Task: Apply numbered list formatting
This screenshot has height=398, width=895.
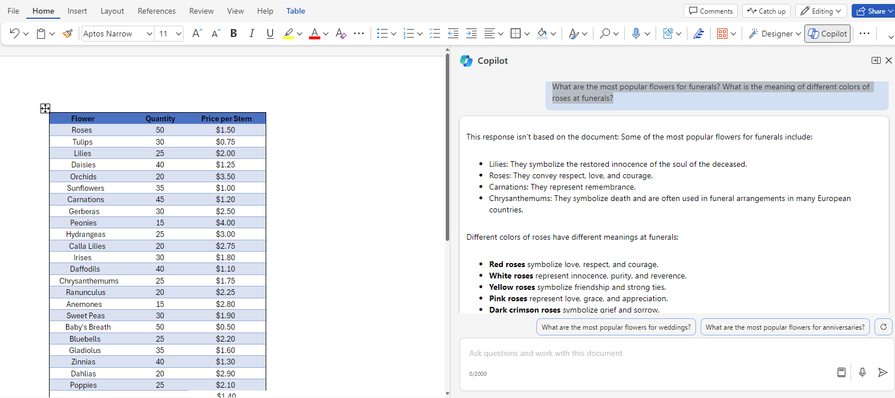Action: 409,34
